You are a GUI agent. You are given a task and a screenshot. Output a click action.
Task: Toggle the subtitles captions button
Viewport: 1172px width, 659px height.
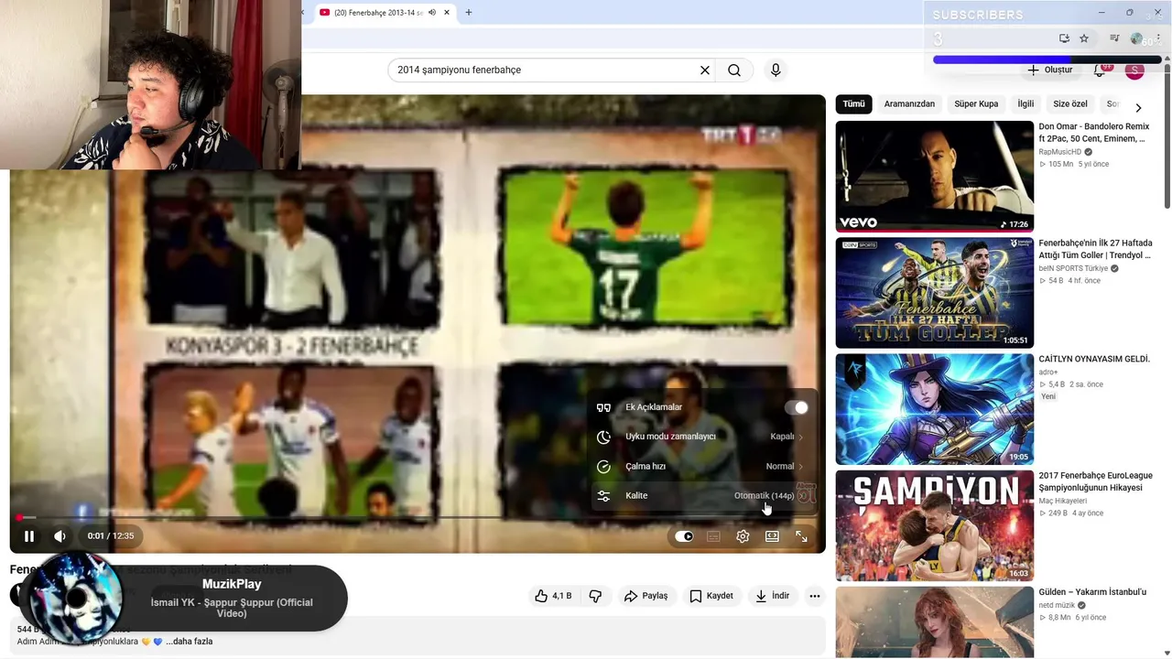pos(713,536)
